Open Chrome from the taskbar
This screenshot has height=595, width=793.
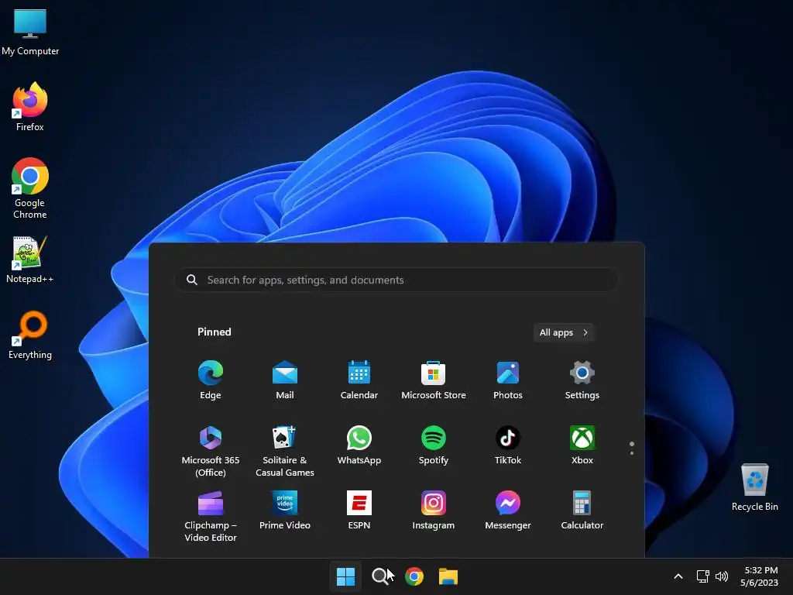coord(414,576)
